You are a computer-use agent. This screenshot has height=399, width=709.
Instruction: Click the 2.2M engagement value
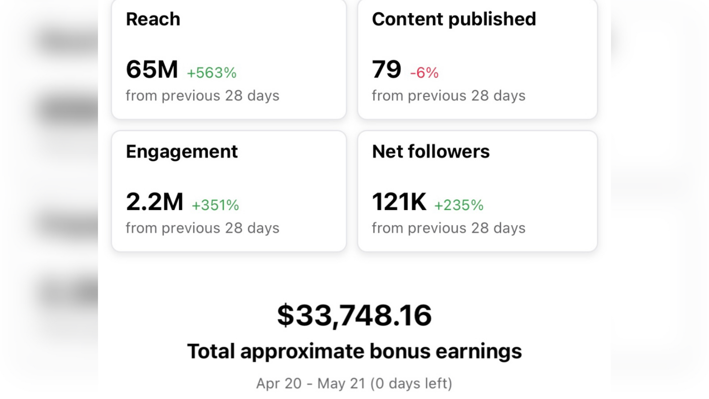coord(154,202)
